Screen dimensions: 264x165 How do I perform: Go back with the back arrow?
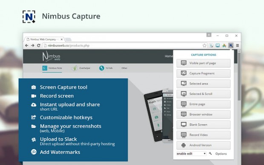26,46
